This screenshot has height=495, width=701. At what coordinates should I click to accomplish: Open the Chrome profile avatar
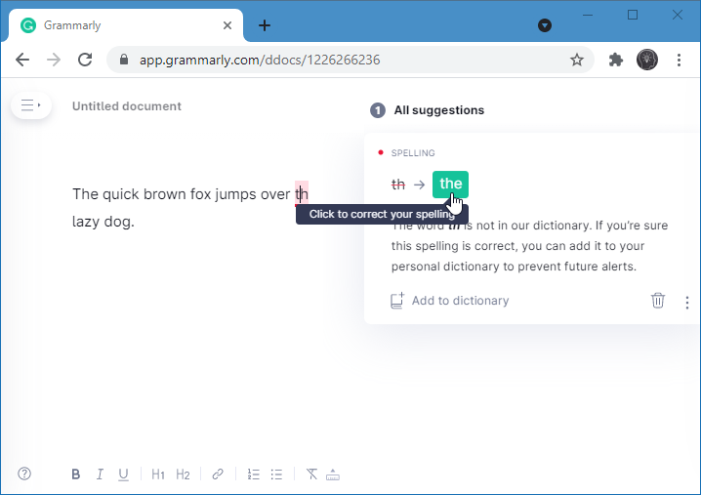coord(647,60)
